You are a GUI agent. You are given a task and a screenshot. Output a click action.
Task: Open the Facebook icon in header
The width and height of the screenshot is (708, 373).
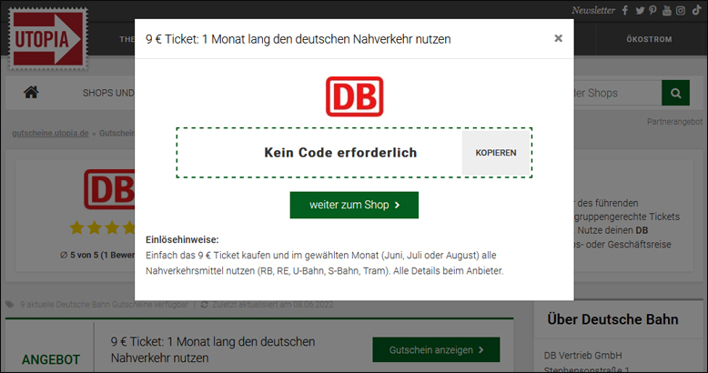coord(625,10)
